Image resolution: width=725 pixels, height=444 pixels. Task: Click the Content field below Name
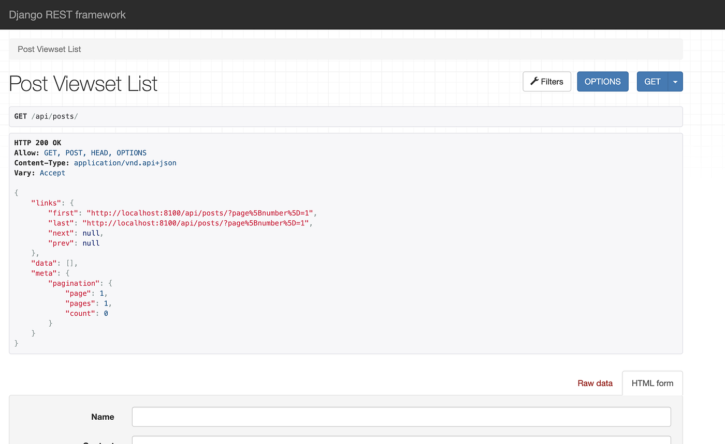click(x=401, y=442)
